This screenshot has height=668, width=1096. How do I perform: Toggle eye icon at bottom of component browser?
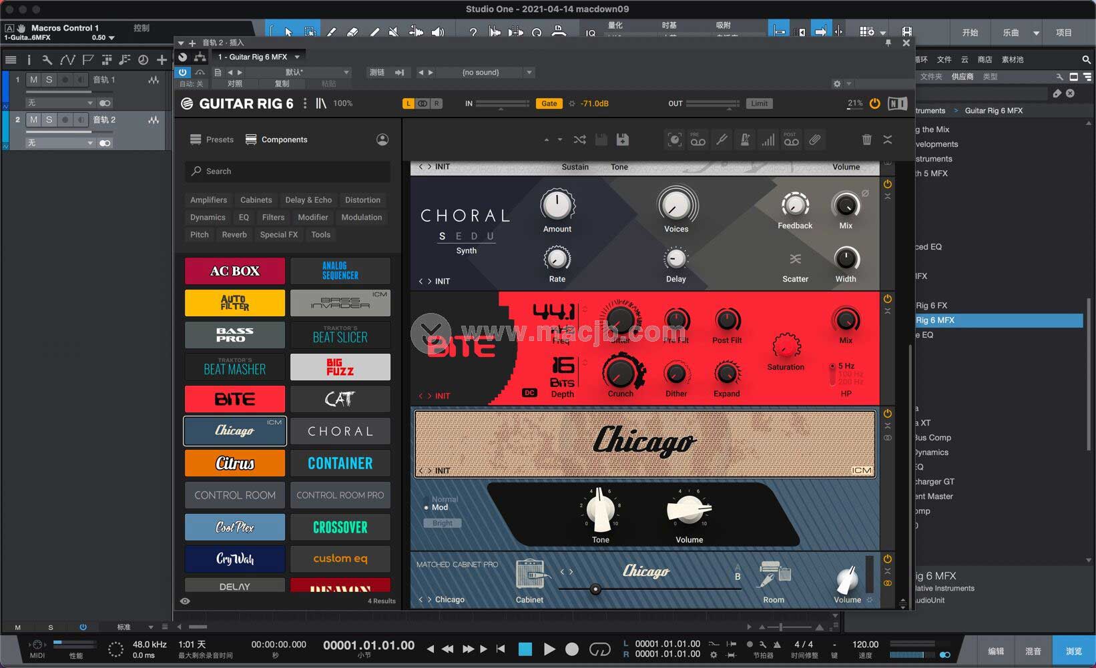pyautogui.click(x=185, y=601)
